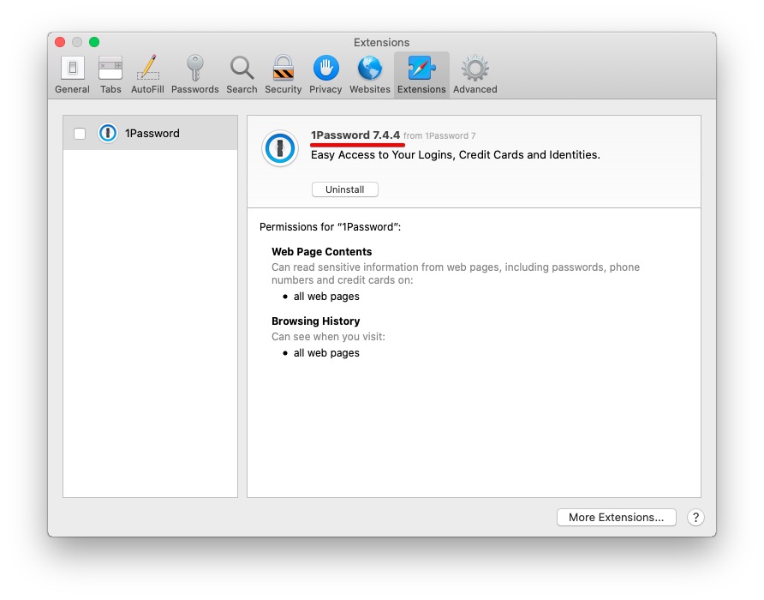Select the 1Password row in extensions list
764x600 pixels.
click(x=150, y=133)
